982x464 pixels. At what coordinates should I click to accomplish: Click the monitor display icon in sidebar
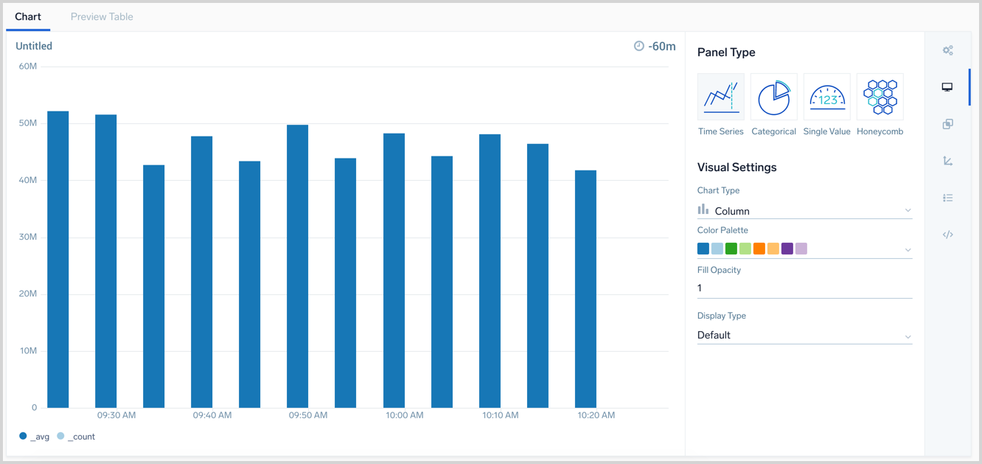point(947,87)
